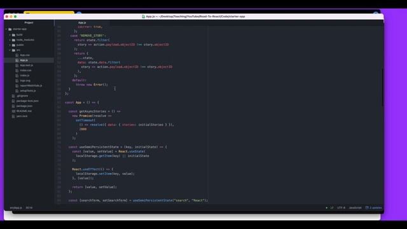Open App.test.js in the project tree

click(27, 65)
